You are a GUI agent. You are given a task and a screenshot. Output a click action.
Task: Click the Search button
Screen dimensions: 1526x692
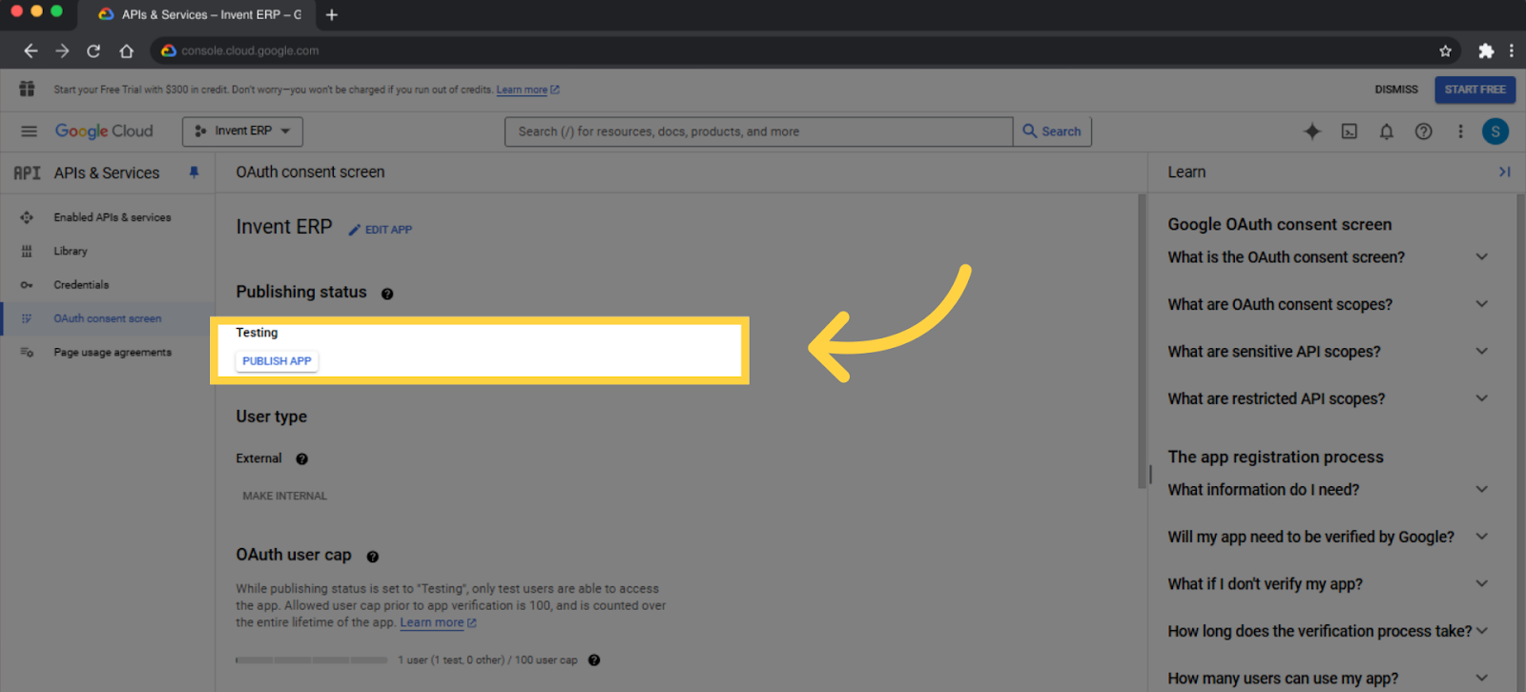tap(1052, 132)
